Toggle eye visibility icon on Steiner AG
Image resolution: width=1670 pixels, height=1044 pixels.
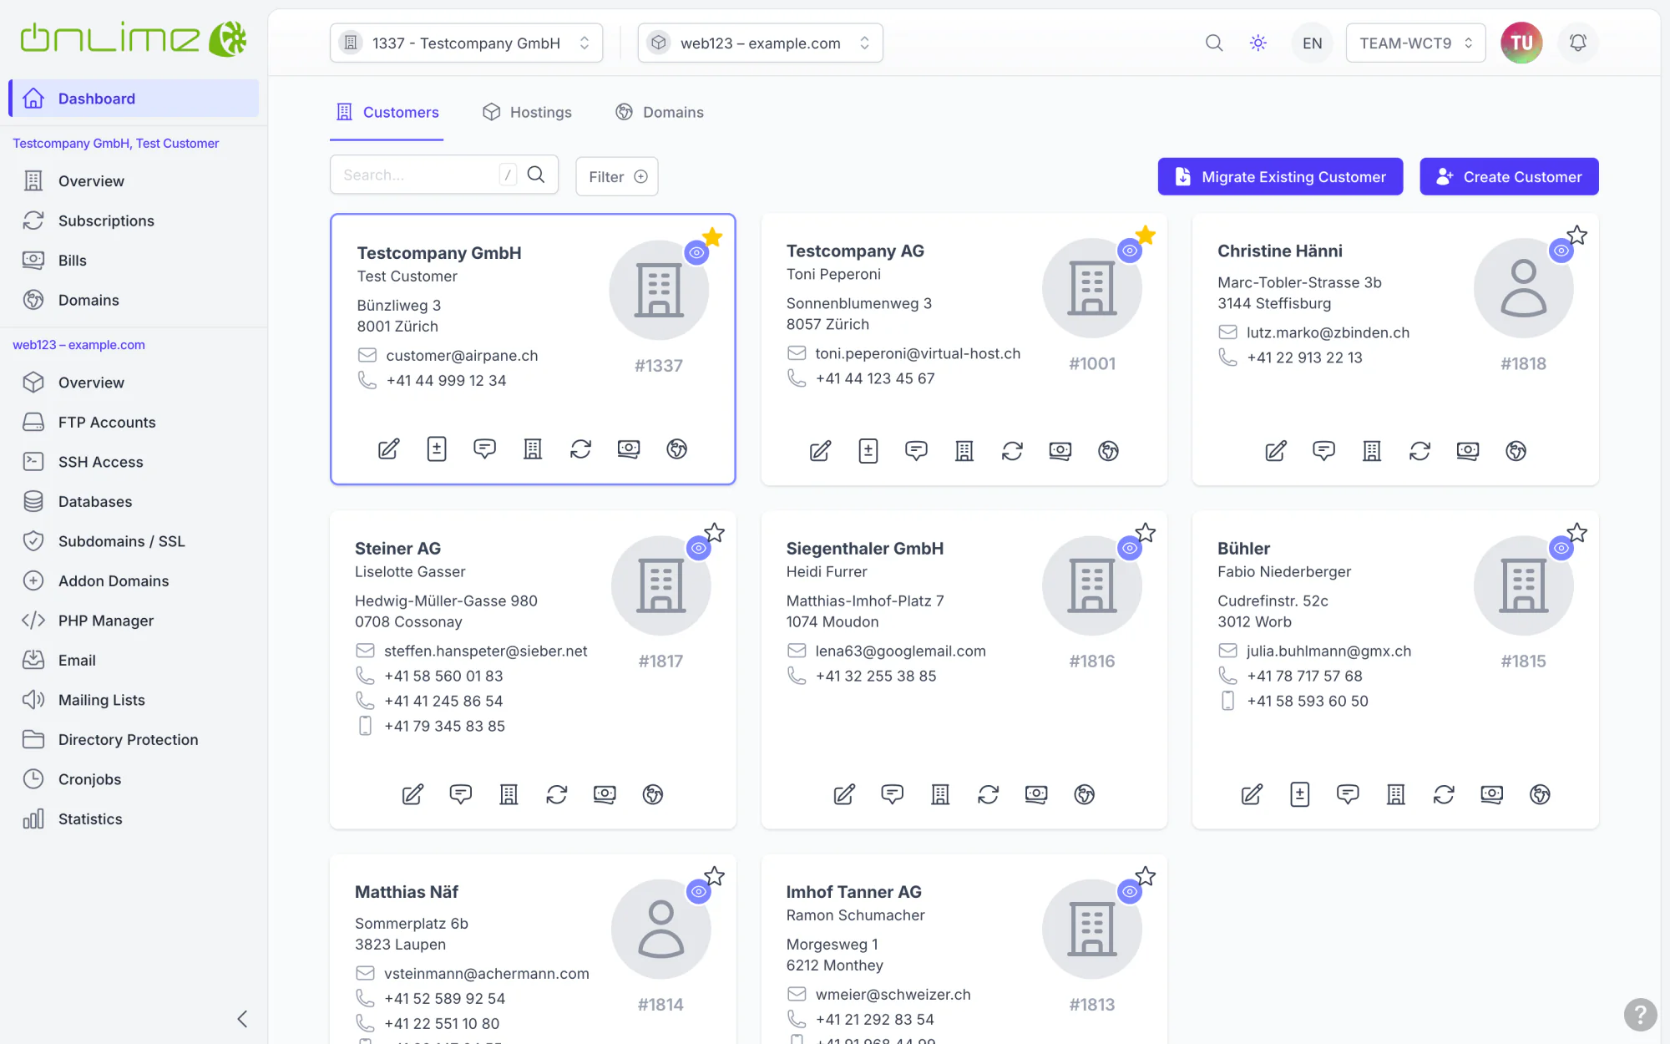(x=699, y=548)
